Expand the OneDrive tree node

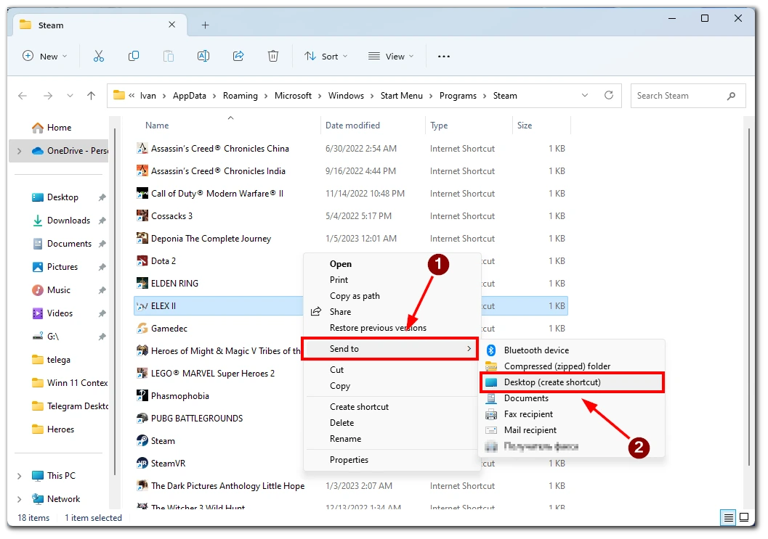click(20, 151)
